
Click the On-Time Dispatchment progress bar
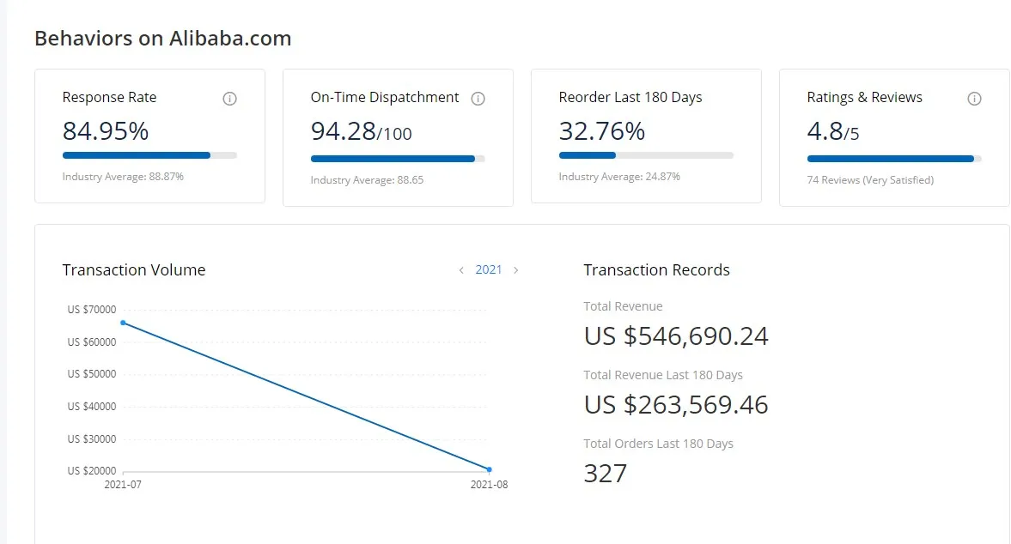click(398, 159)
